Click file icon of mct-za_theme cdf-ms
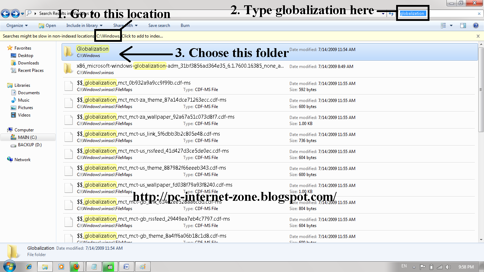Image resolution: width=484 pixels, height=272 pixels. tap(68, 103)
